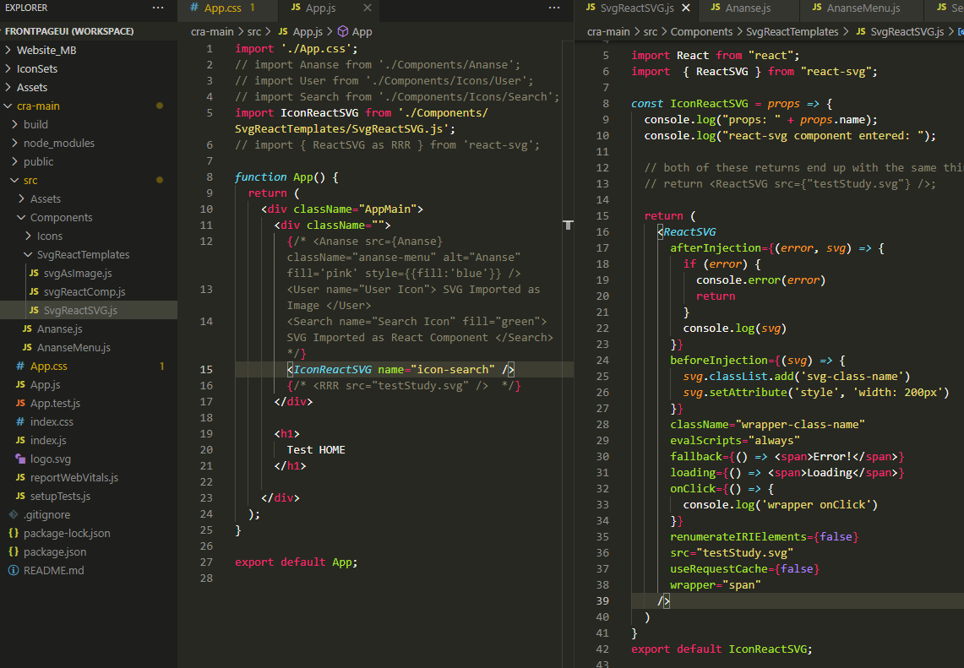Expand the build folder
Viewport: 964px width, 668px height.
(x=89, y=124)
